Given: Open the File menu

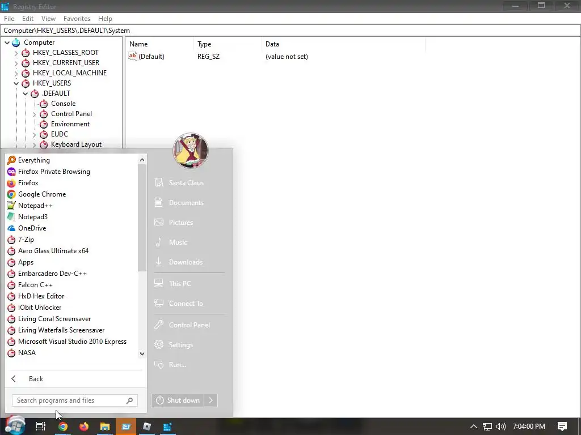Looking at the screenshot, I should pos(9,19).
